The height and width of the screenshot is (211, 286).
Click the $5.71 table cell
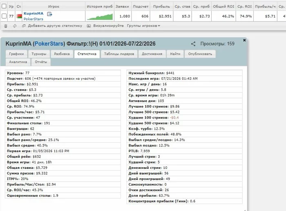[x=265, y=16]
